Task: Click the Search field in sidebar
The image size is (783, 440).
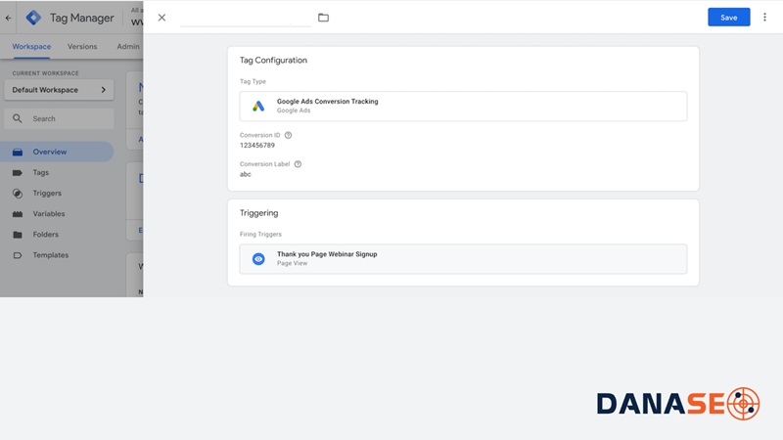Action: [x=59, y=118]
